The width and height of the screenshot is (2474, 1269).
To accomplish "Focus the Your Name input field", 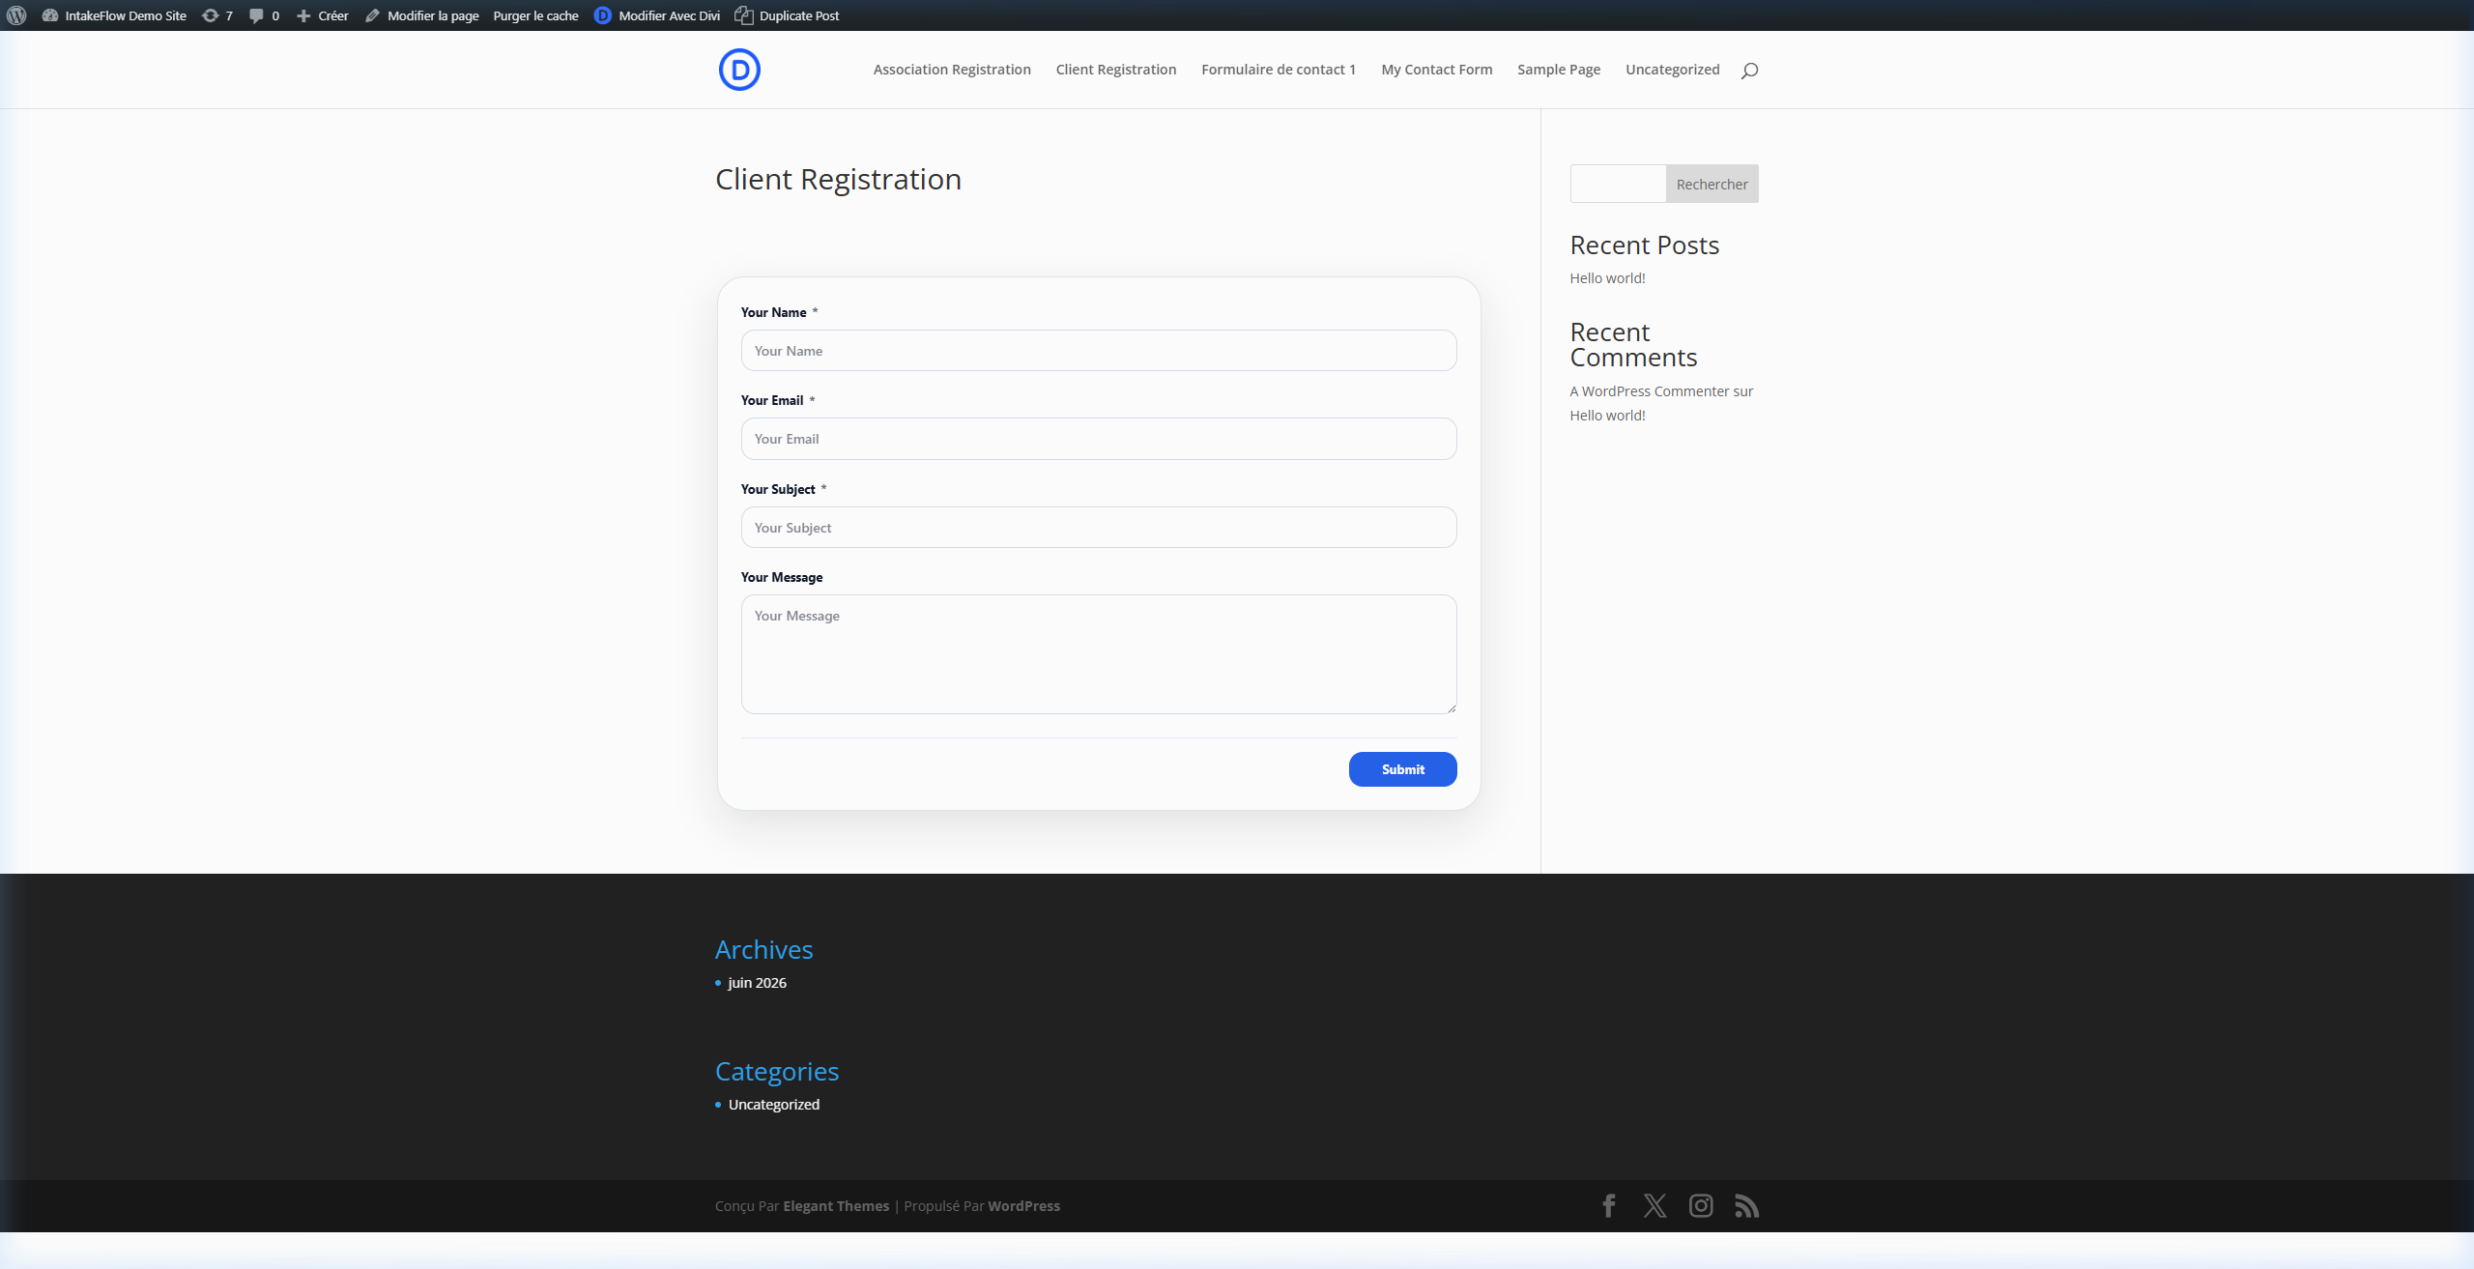I will click(x=1099, y=351).
